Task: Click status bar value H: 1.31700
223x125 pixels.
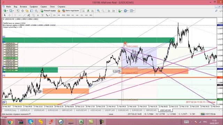Action: [x=160, y=114]
